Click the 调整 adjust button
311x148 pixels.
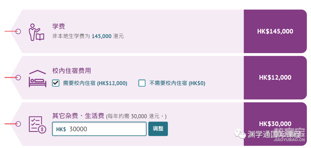(x=158, y=129)
